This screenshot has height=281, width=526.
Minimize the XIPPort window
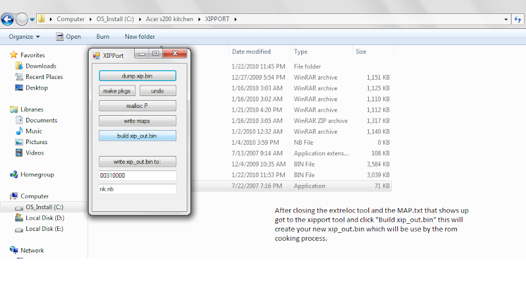(x=142, y=54)
